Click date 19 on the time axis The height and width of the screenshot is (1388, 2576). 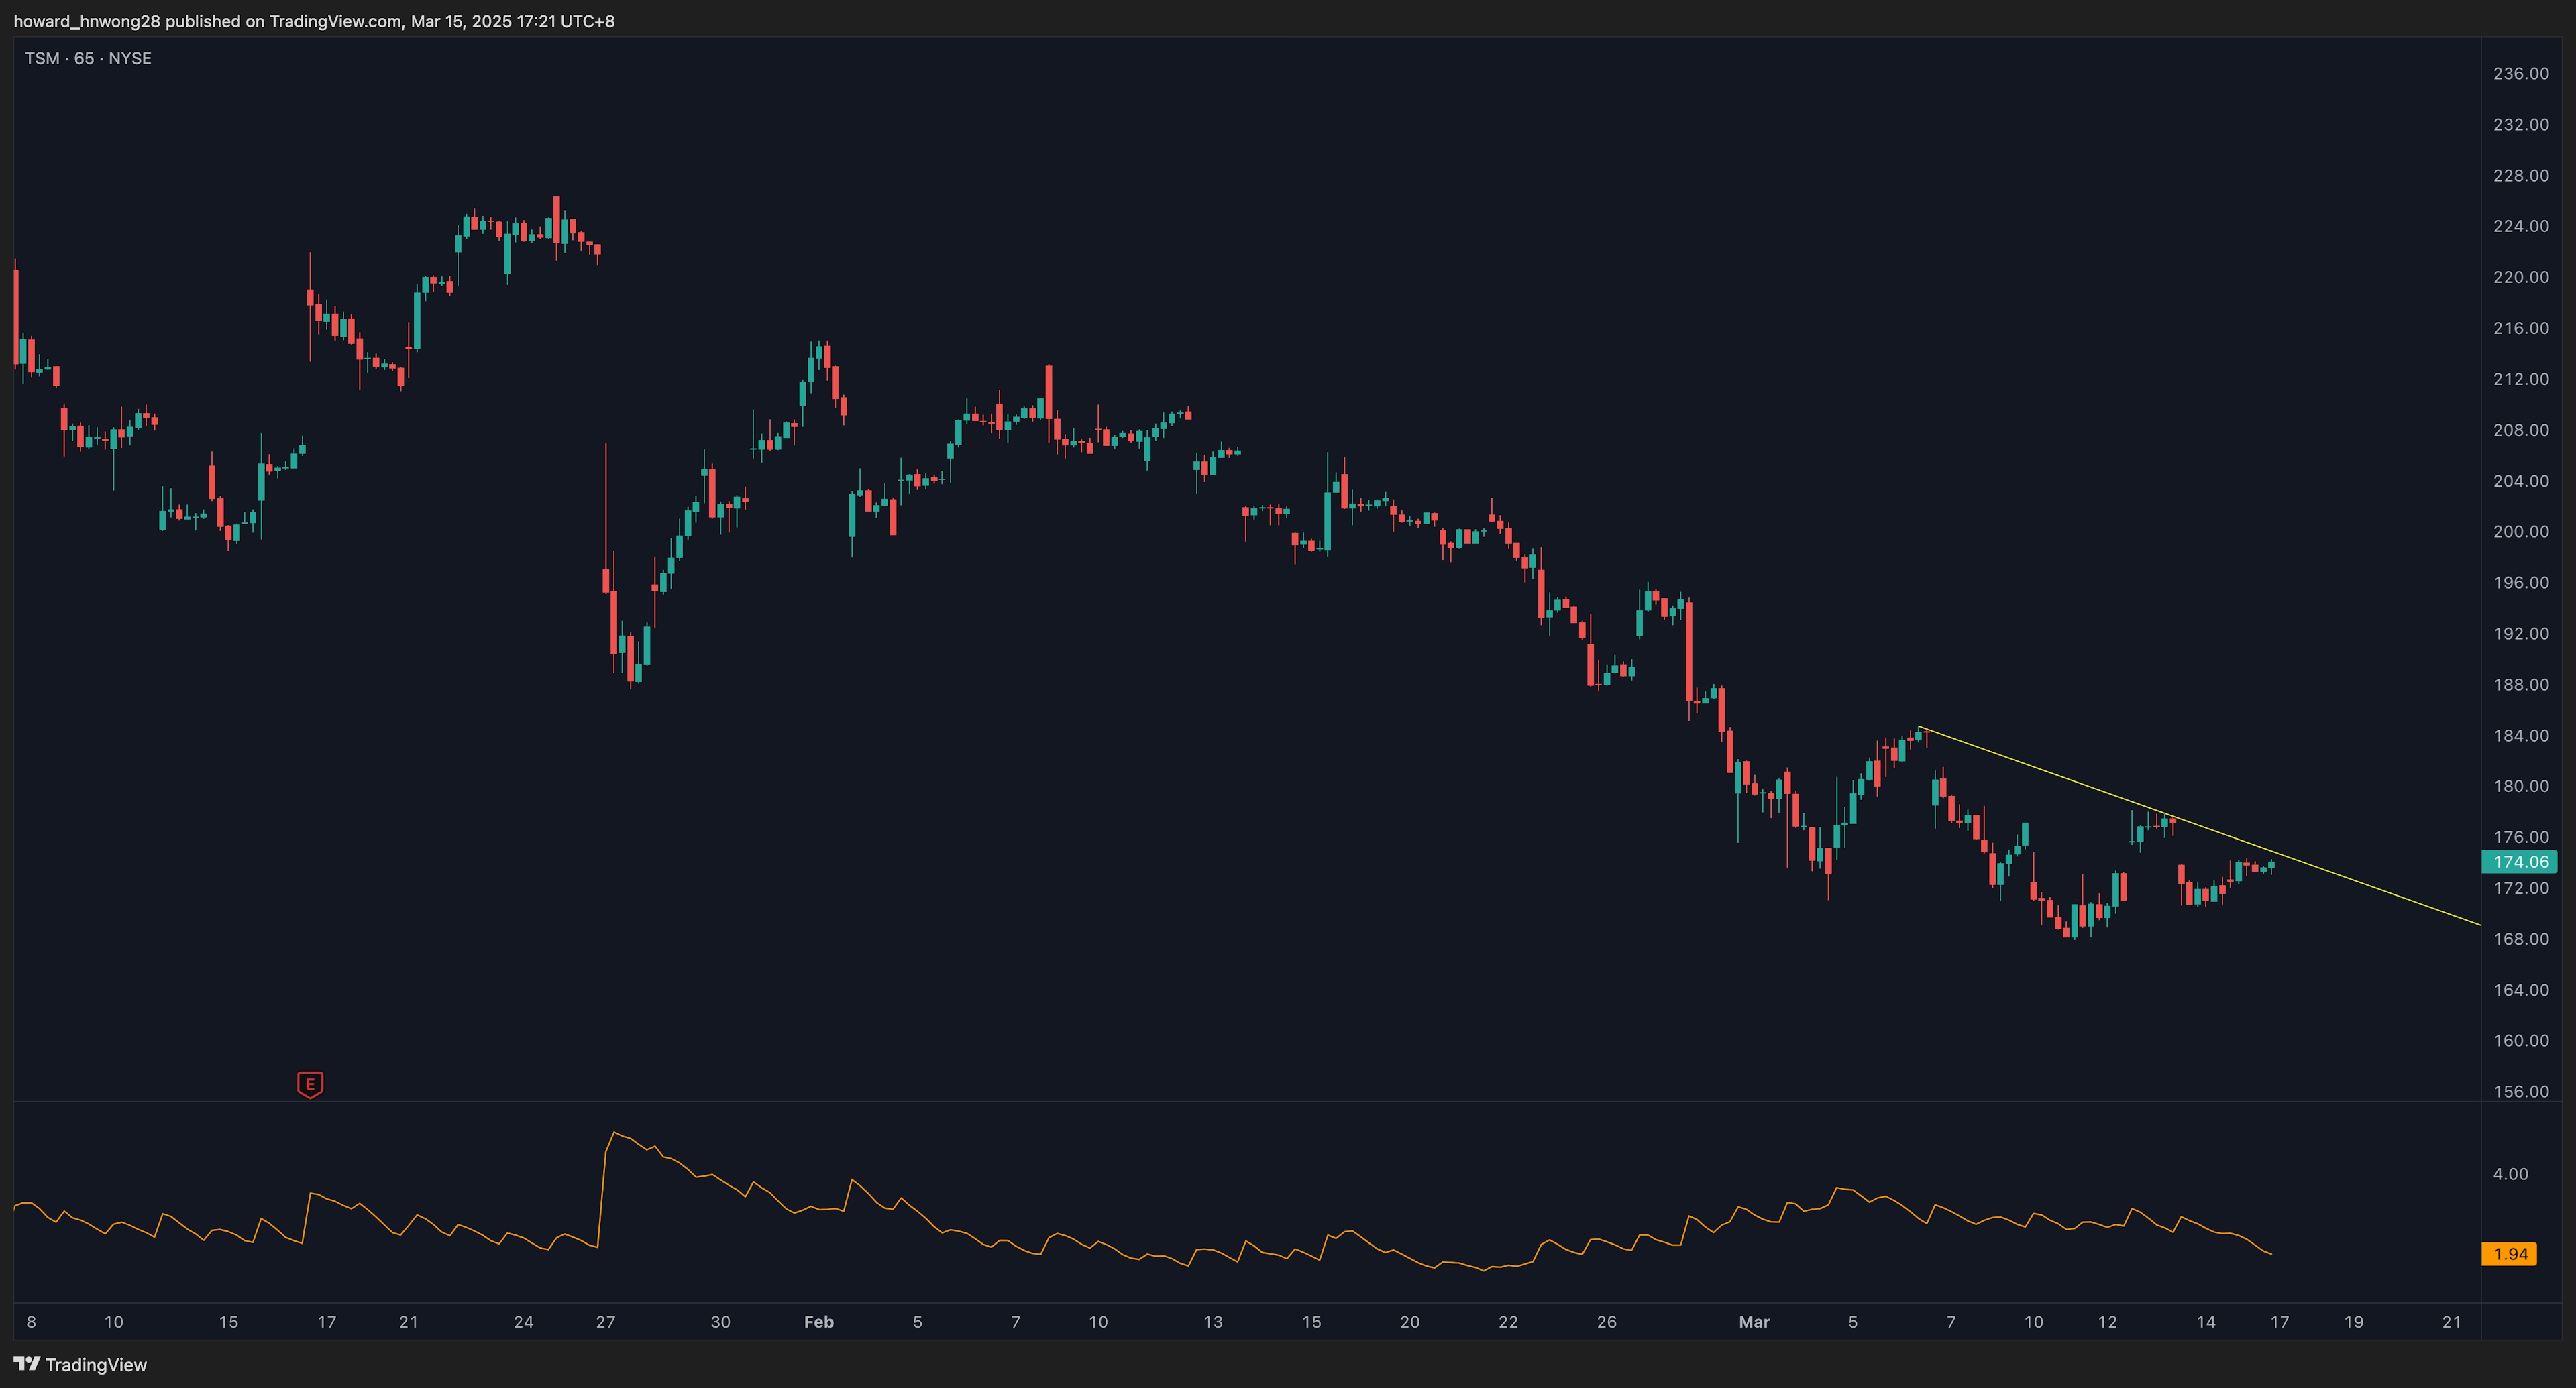click(2354, 1321)
